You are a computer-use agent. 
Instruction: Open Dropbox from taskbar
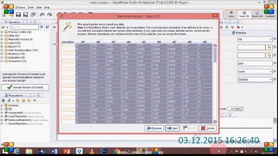(x=79, y=151)
